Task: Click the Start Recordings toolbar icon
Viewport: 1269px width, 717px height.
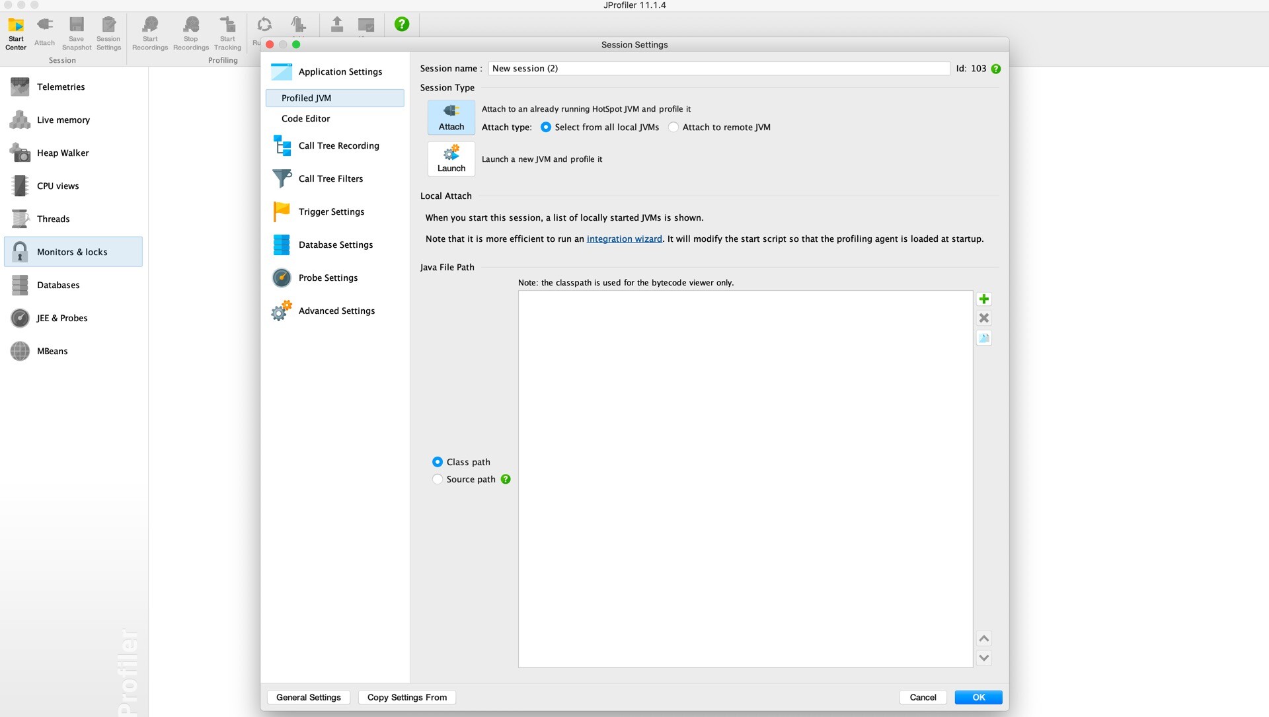Action: tap(150, 33)
